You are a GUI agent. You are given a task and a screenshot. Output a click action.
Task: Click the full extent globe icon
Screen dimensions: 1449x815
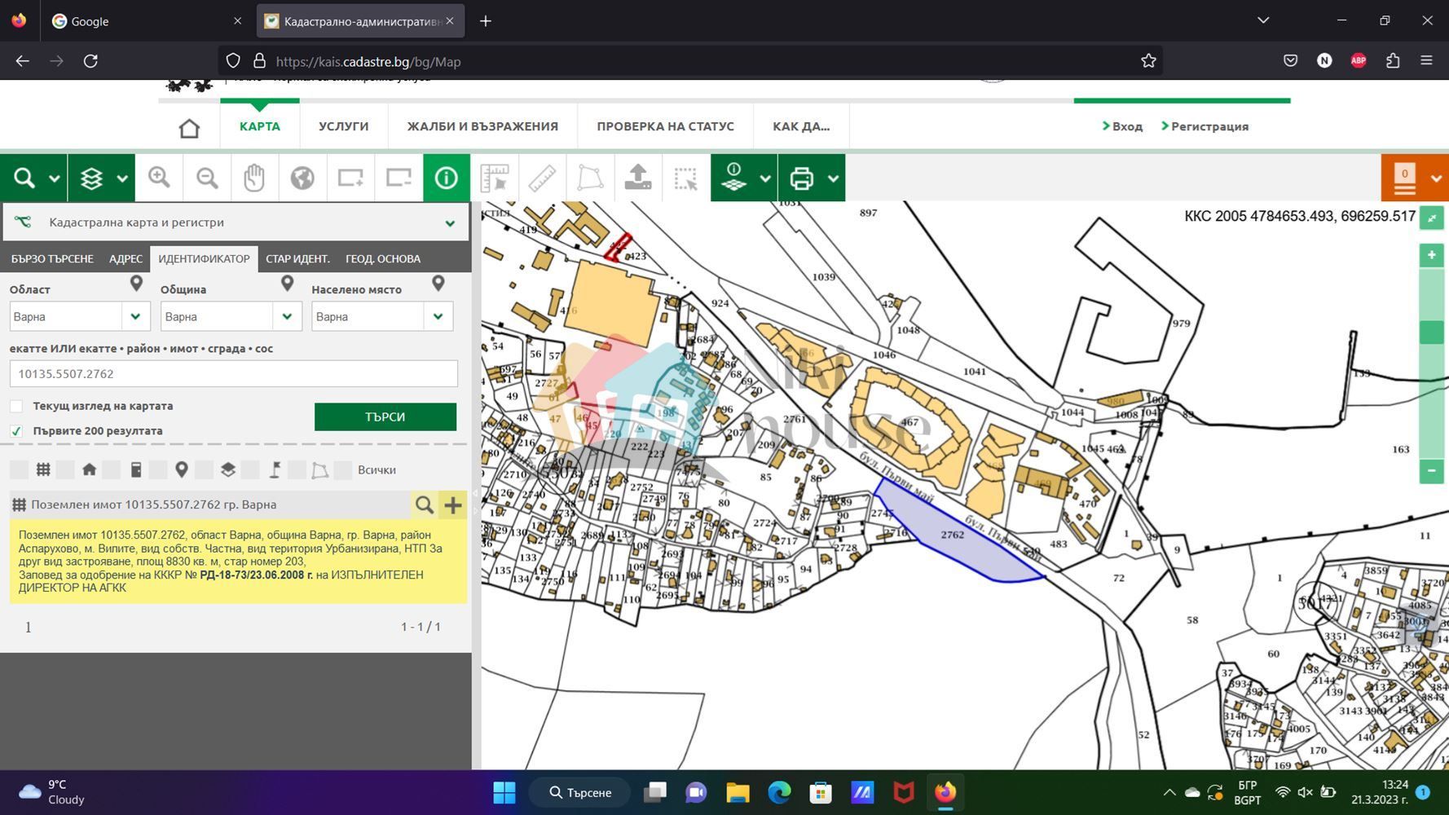point(302,178)
